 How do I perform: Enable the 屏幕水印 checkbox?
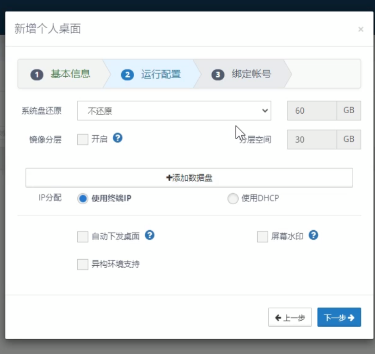(263, 237)
